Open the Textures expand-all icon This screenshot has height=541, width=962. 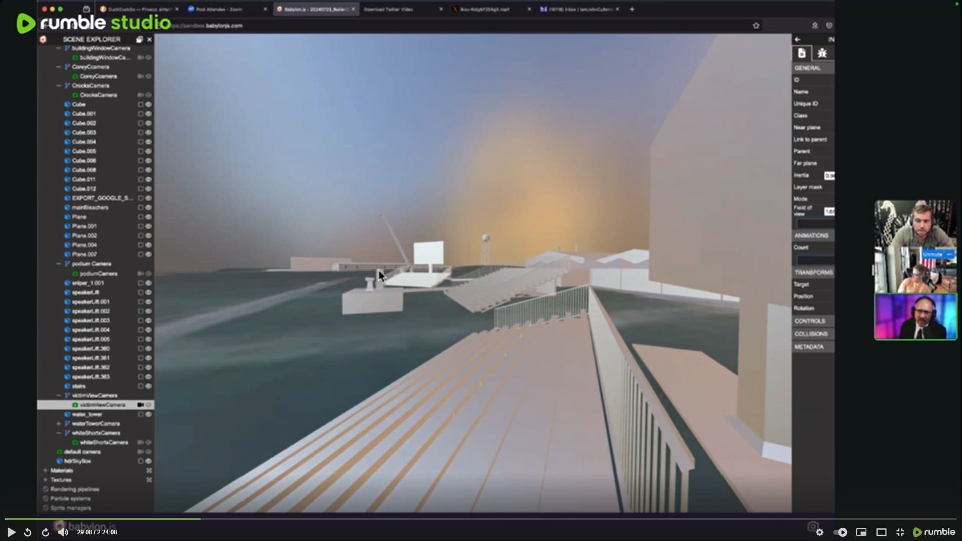[x=149, y=480]
